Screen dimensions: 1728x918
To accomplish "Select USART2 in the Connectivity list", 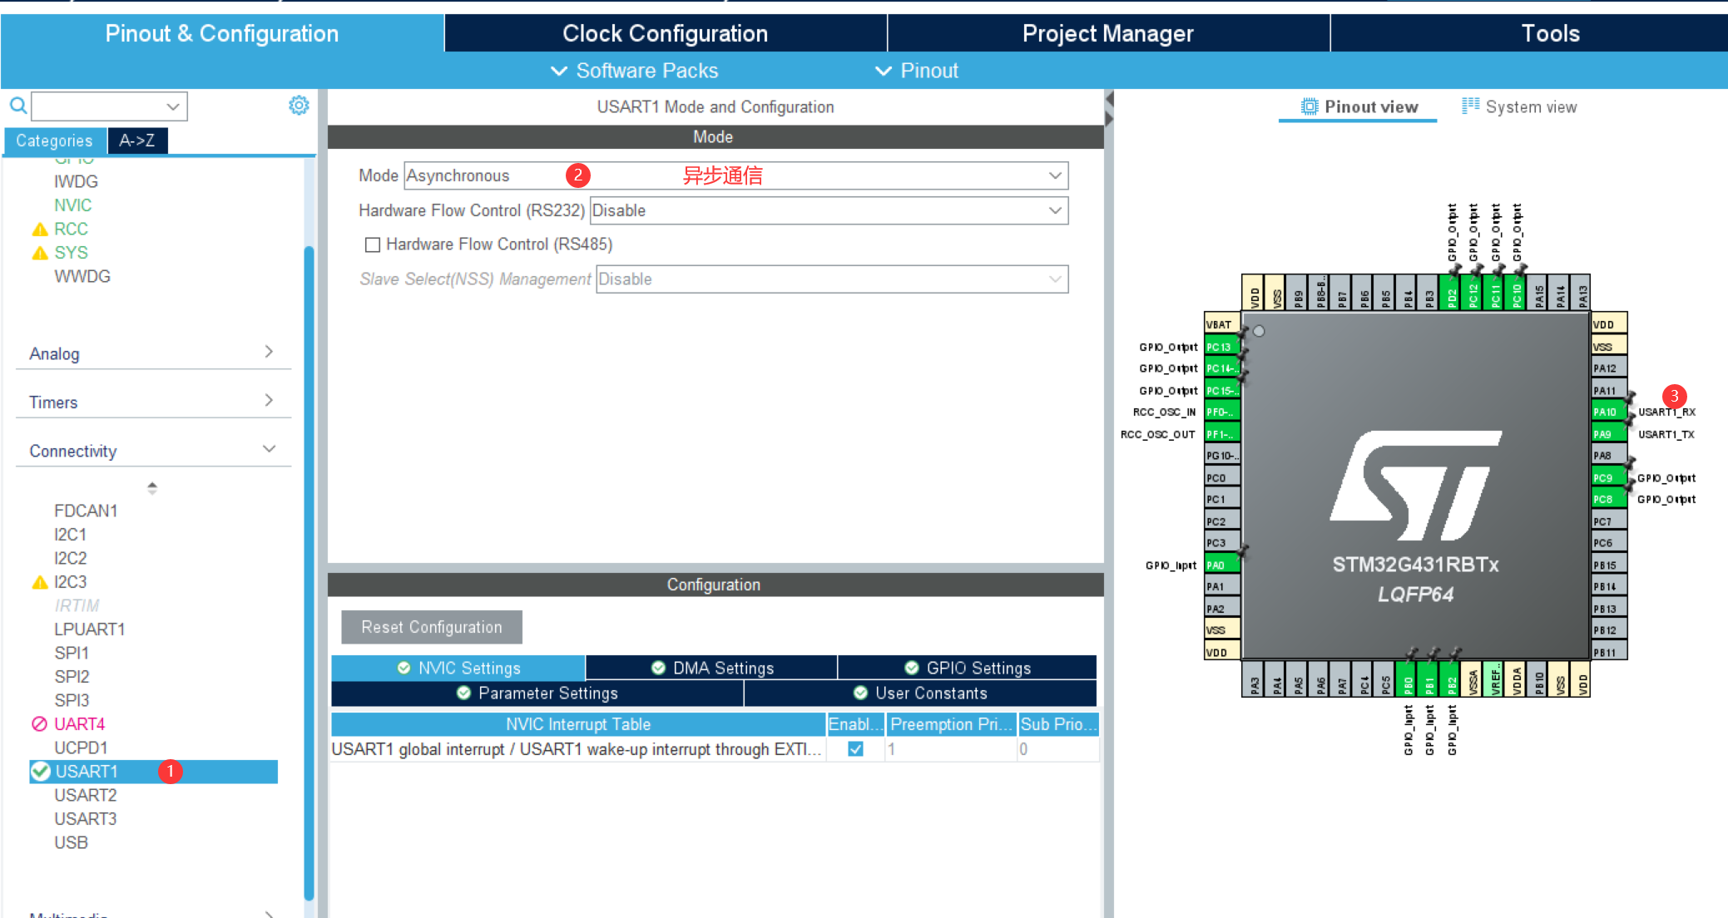I will click(x=85, y=795).
